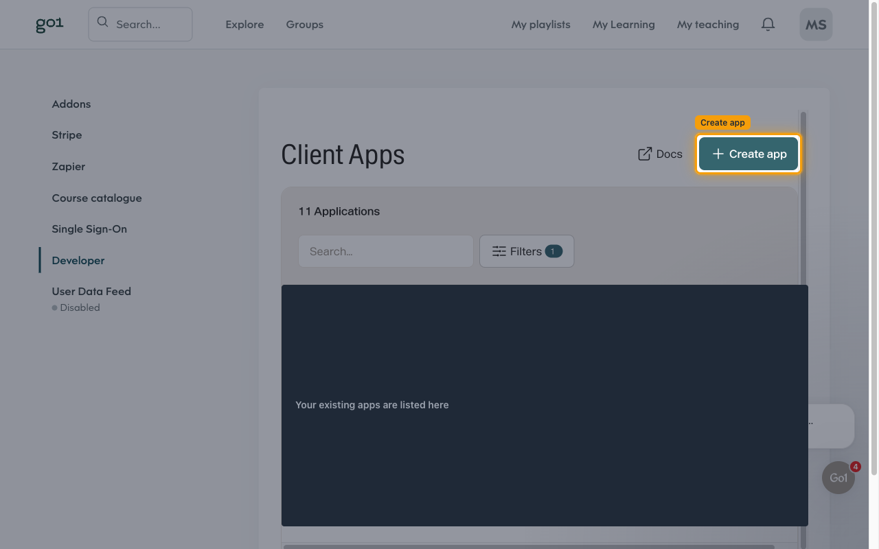Viewport: 879px width, 549px height.
Task: Go to Groups
Action: click(x=304, y=25)
